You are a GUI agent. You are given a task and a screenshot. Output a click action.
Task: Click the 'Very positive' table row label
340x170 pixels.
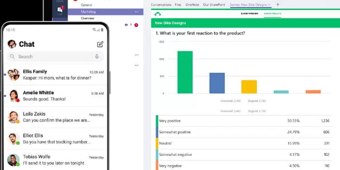170,121
